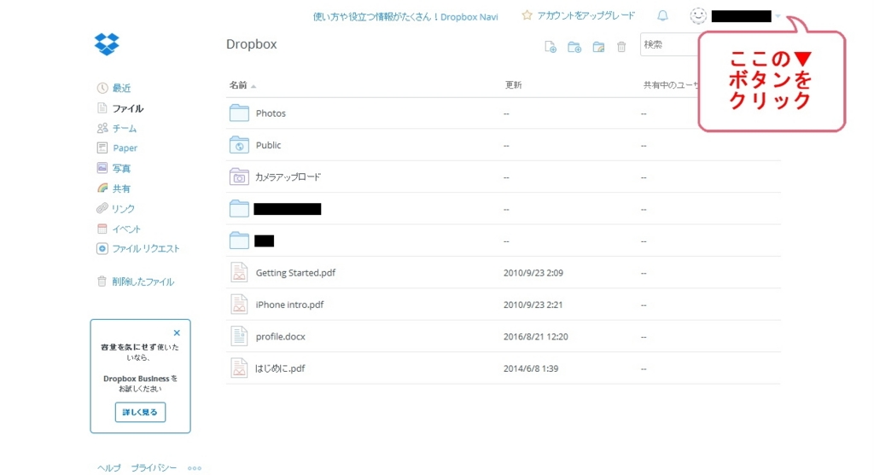Open ファイル リクエスト in the sidebar

pyautogui.click(x=145, y=248)
